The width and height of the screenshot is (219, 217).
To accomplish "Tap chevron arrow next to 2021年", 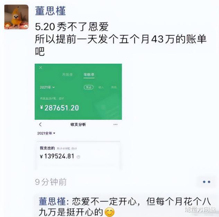I will point(53,87).
